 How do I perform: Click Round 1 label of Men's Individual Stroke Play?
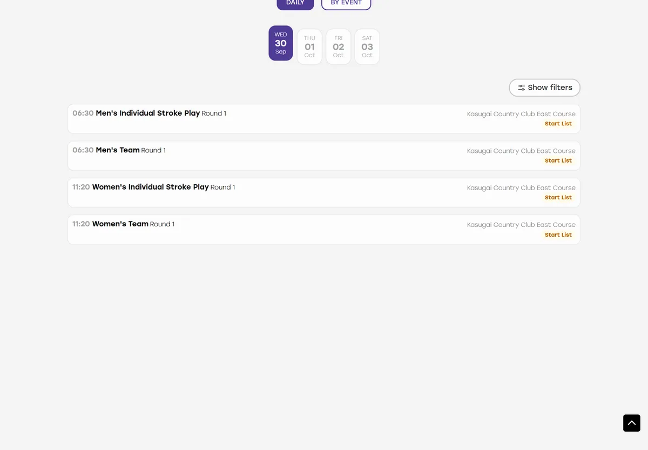tap(214, 113)
